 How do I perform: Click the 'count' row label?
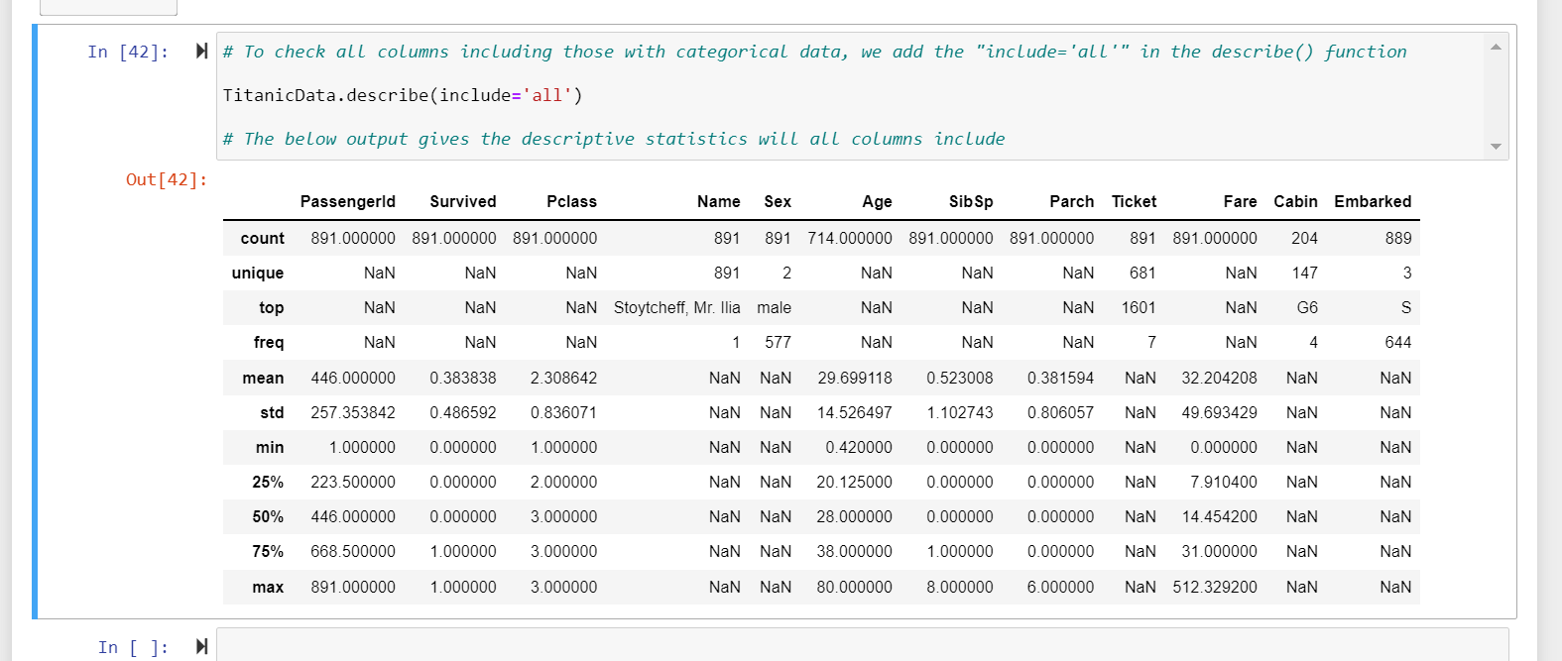tap(263, 238)
